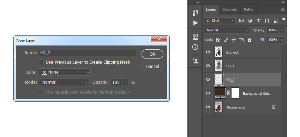300x137 pixels.
Task: Open layer Fill slider arrow
Action: tap(282, 40)
